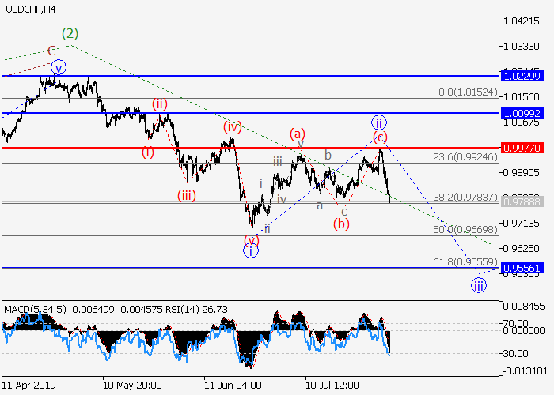Select the blue circled iii wave target

click(x=479, y=285)
